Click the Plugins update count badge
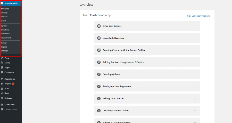Screen dimensions: 232x123 coord(13,84)
